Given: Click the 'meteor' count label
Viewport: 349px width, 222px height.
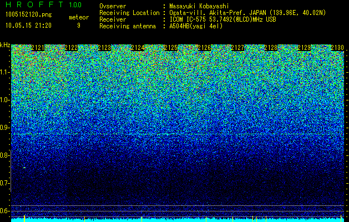Looking at the screenshot, I should click(x=79, y=17).
